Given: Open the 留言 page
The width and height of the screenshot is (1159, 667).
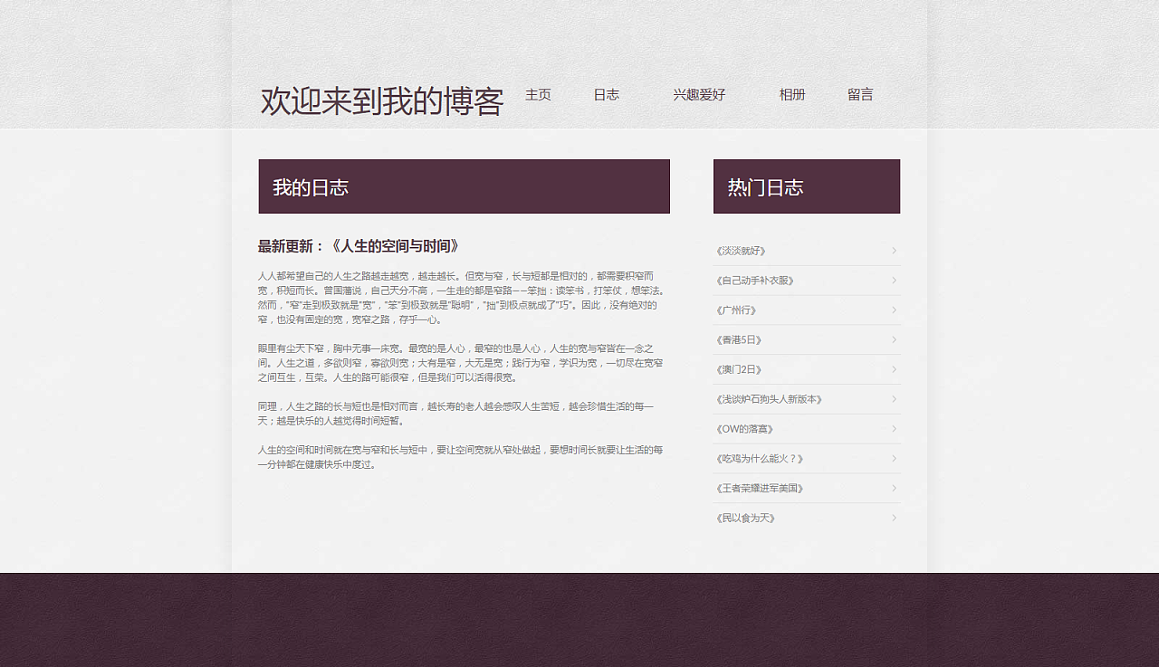Looking at the screenshot, I should (860, 95).
